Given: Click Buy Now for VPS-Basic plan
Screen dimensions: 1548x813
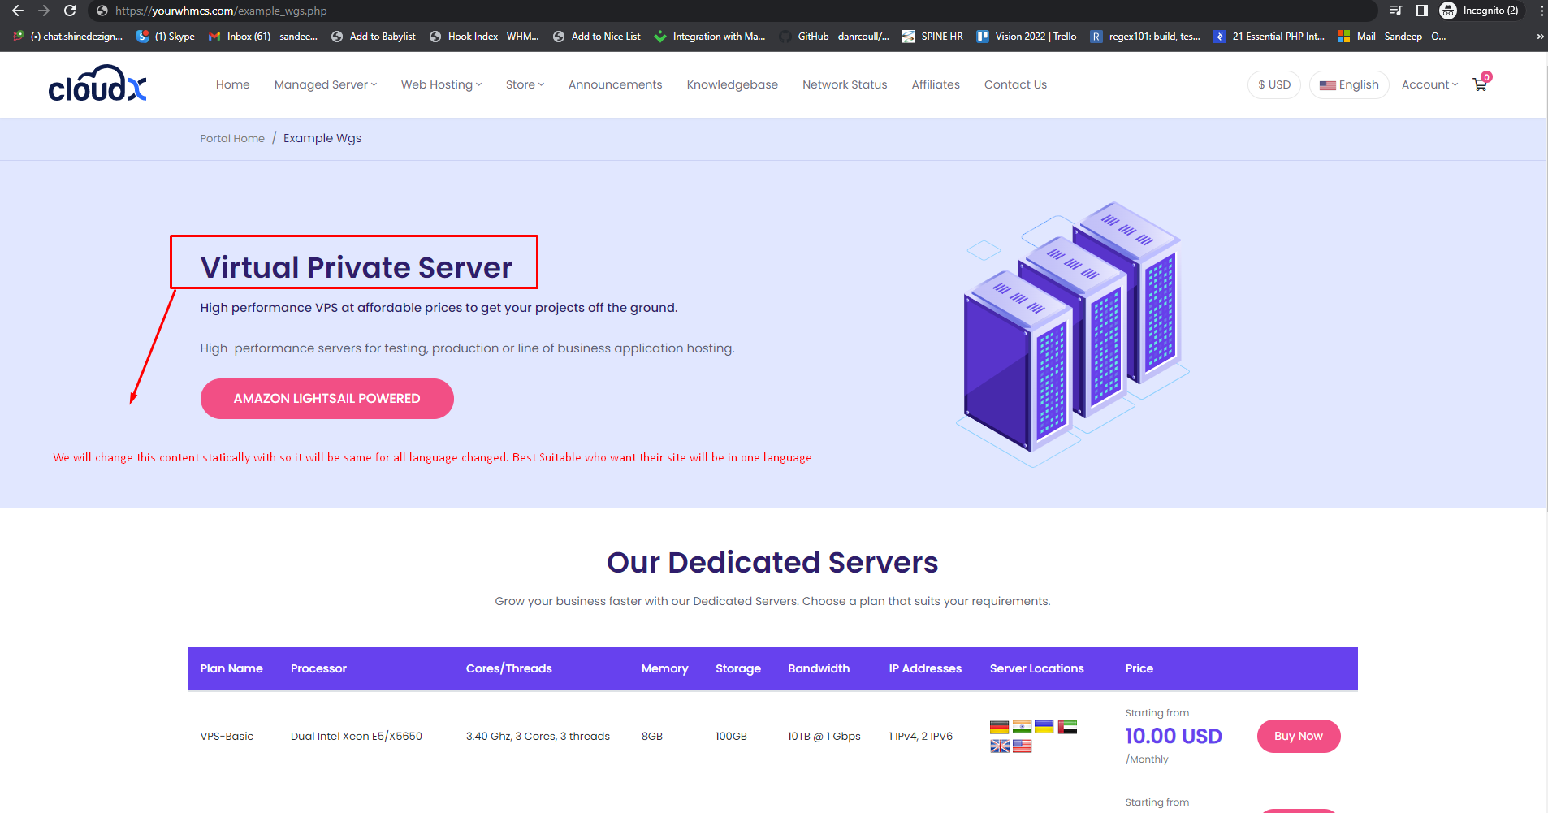Looking at the screenshot, I should (1298, 736).
